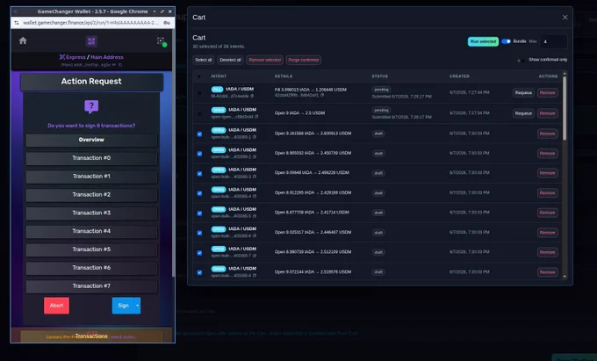Click Select all in Cart
597x361 pixels.
(x=204, y=60)
